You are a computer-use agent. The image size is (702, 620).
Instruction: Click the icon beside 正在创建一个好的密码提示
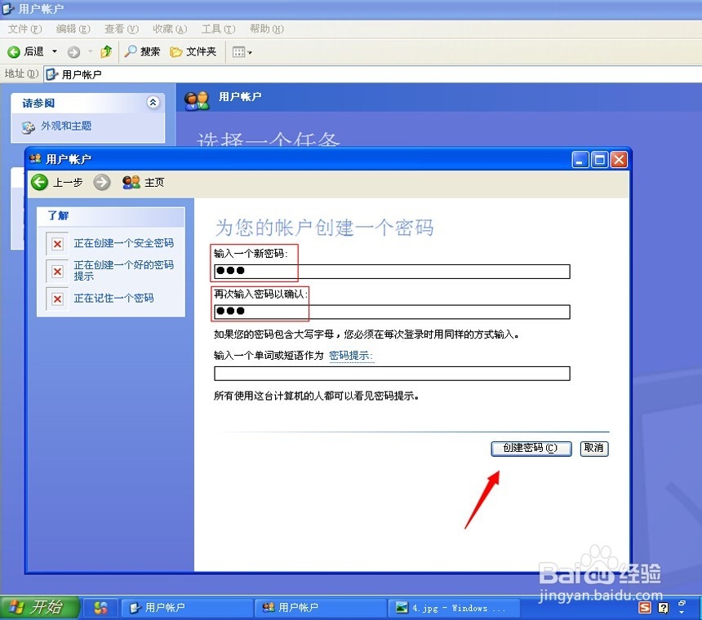pos(57,272)
